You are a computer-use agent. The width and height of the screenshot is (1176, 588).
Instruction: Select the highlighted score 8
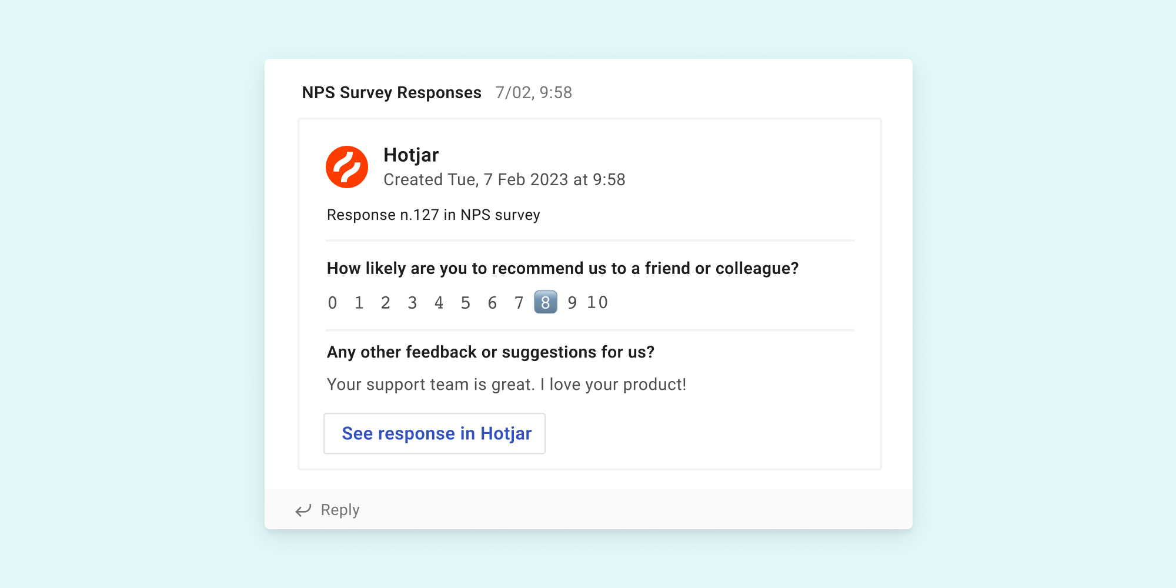click(546, 302)
